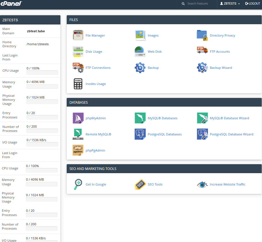Collapse the FILES section header

coord(164,20)
